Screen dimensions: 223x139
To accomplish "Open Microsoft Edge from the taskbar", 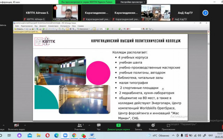I will click(56, 136).
